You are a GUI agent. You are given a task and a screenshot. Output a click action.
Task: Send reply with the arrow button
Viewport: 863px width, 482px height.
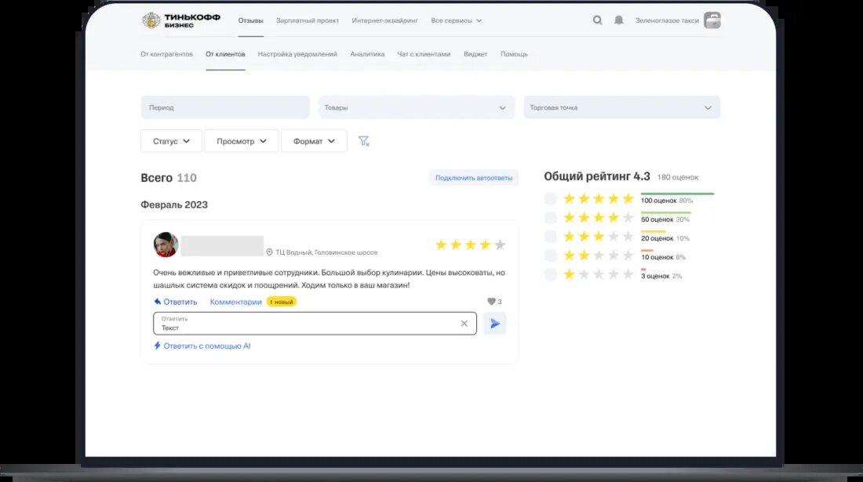[x=495, y=324]
